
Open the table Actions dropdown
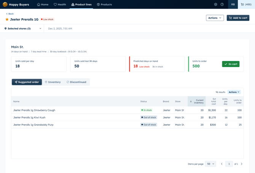pyautogui.click(x=234, y=92)
